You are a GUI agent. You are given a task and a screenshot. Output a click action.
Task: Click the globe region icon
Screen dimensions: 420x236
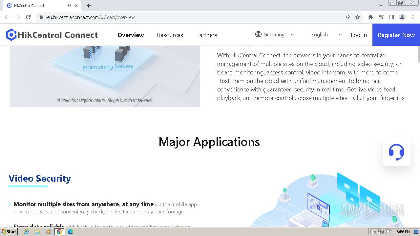(x=258, y=34)
